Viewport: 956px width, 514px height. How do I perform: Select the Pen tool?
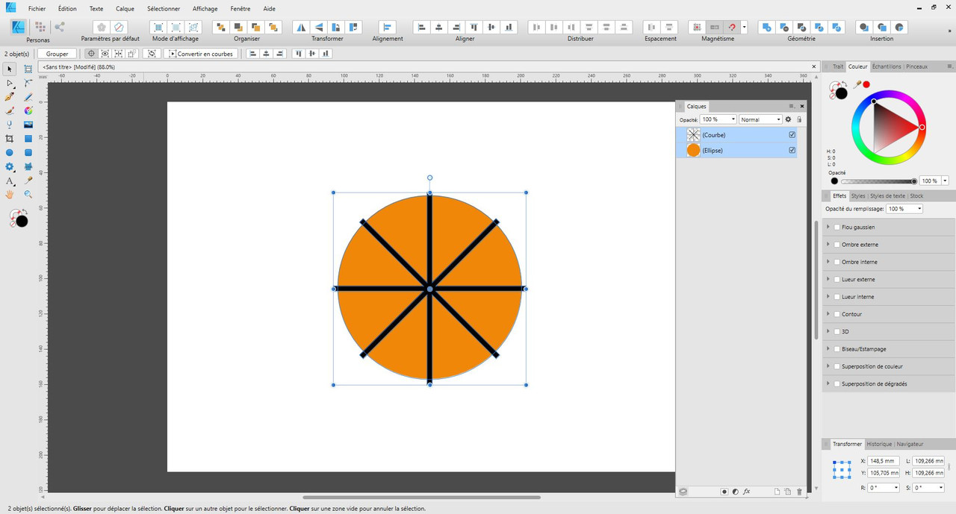point(10,97)
